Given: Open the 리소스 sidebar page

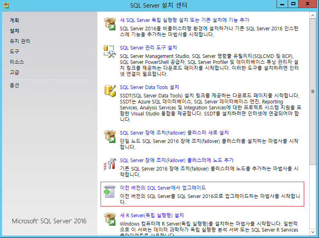Looking at the screenshot, I should coord(17,62).
